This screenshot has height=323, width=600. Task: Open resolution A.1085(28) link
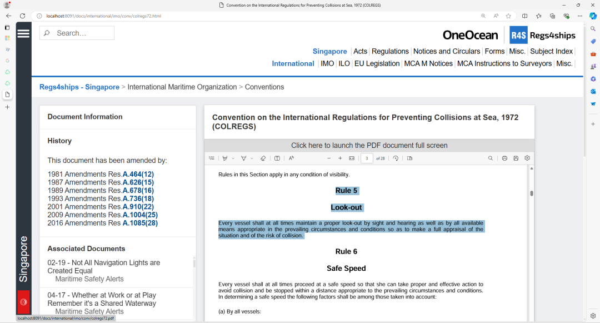pos(140,223)
